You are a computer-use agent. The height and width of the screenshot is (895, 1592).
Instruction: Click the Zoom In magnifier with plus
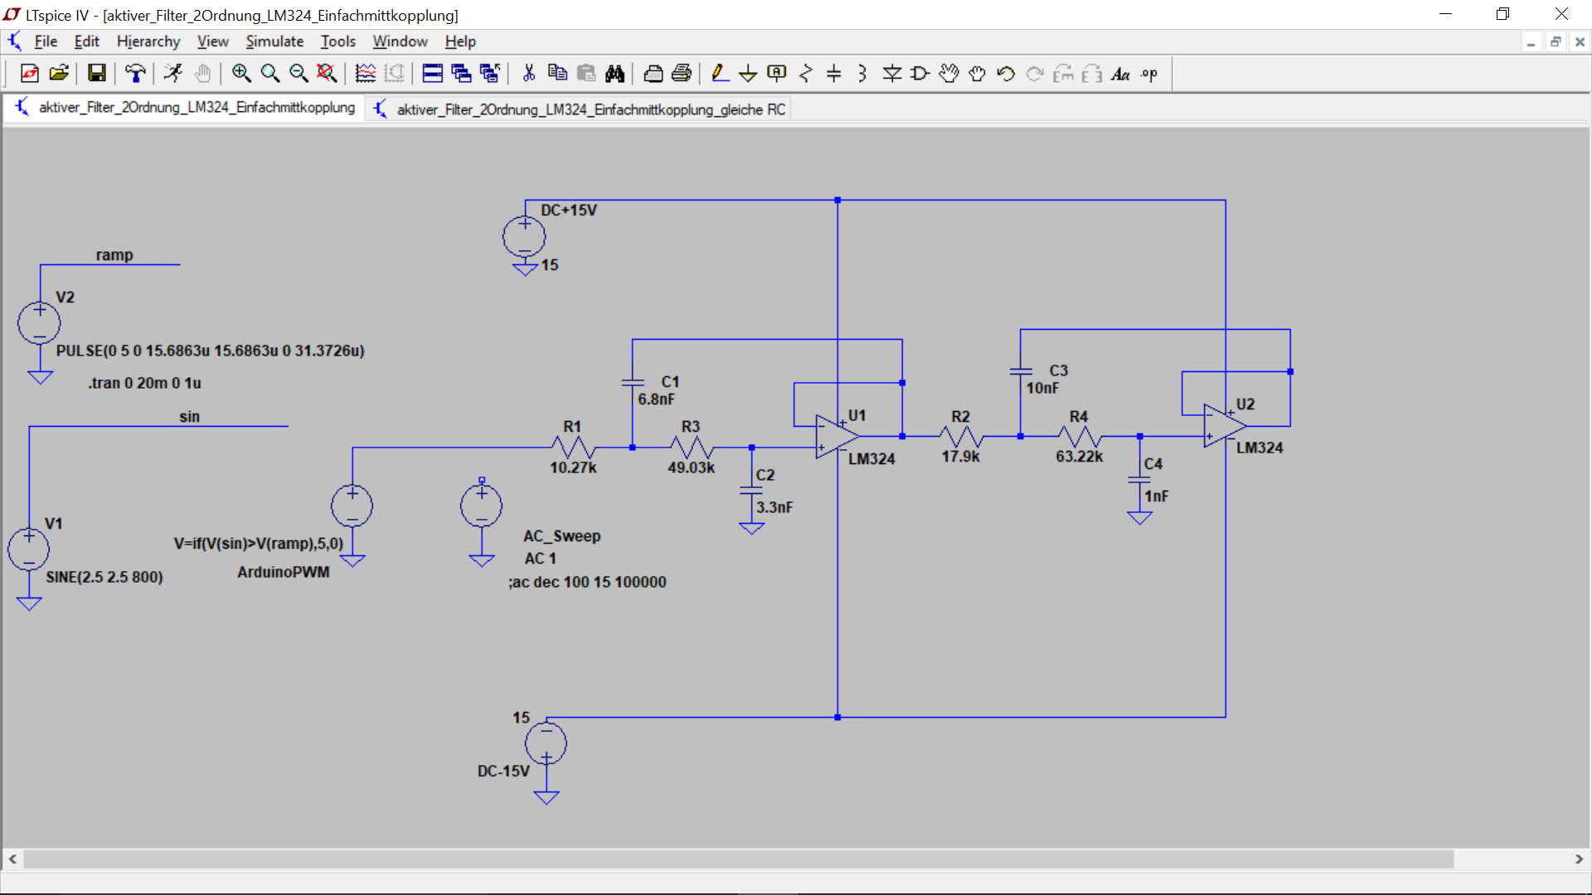tap(241, 74)
